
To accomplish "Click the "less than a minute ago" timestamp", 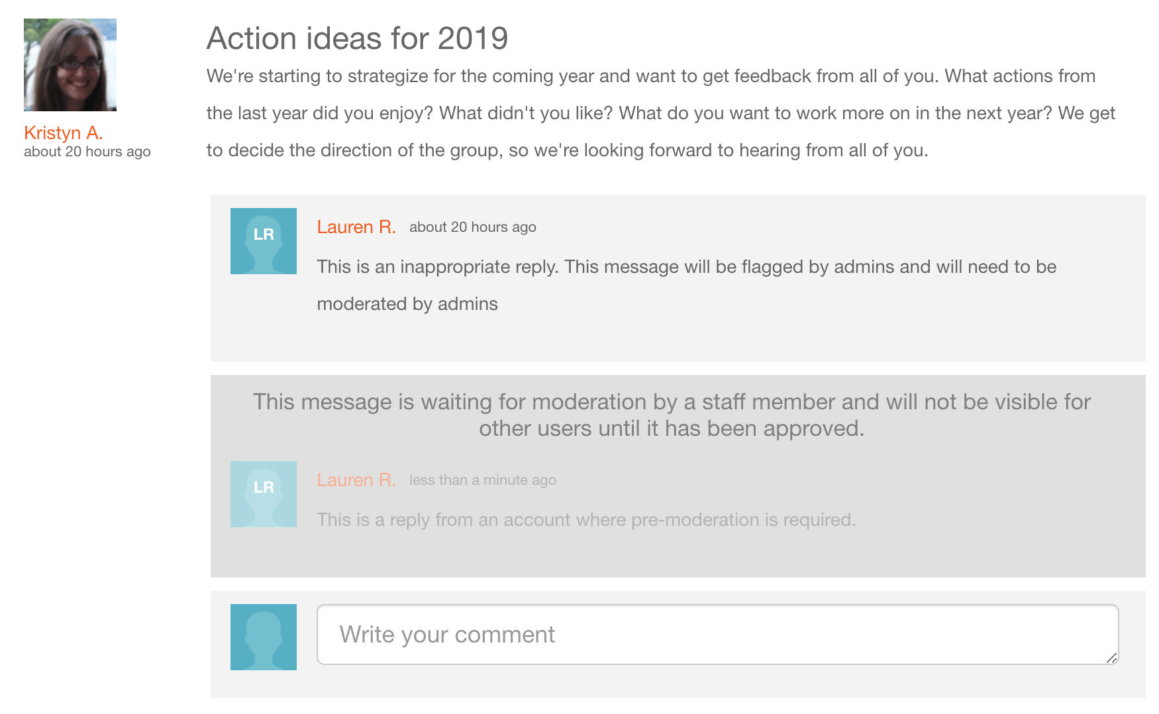I will point(483,480).
